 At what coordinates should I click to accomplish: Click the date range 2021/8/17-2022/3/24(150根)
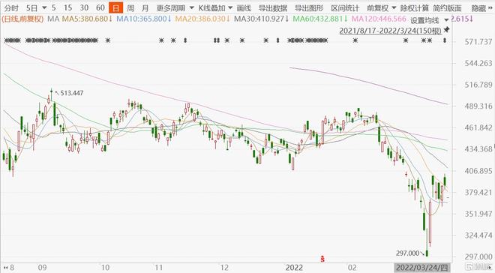tap(390, 31)
